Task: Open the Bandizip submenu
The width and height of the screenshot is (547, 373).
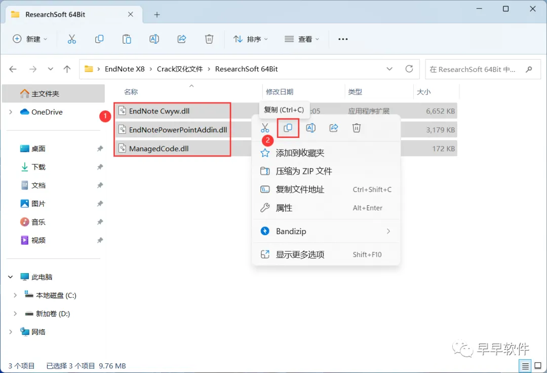Action: coord(326,231)
